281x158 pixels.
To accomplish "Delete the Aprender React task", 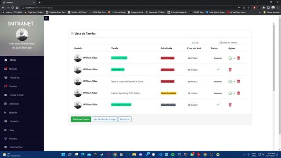I will 238,58.
